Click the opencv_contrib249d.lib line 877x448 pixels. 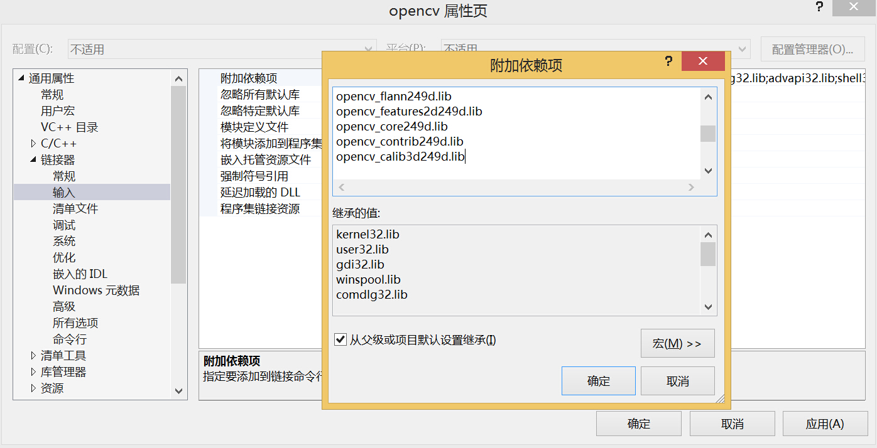coord(400,142)
